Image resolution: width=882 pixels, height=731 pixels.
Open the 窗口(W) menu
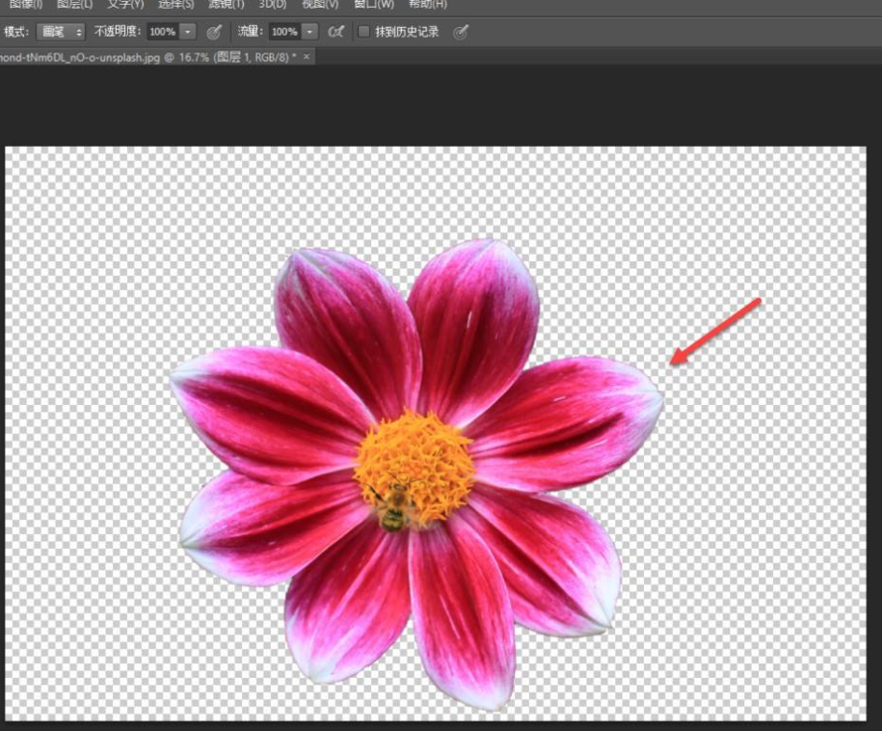[373, 4]
